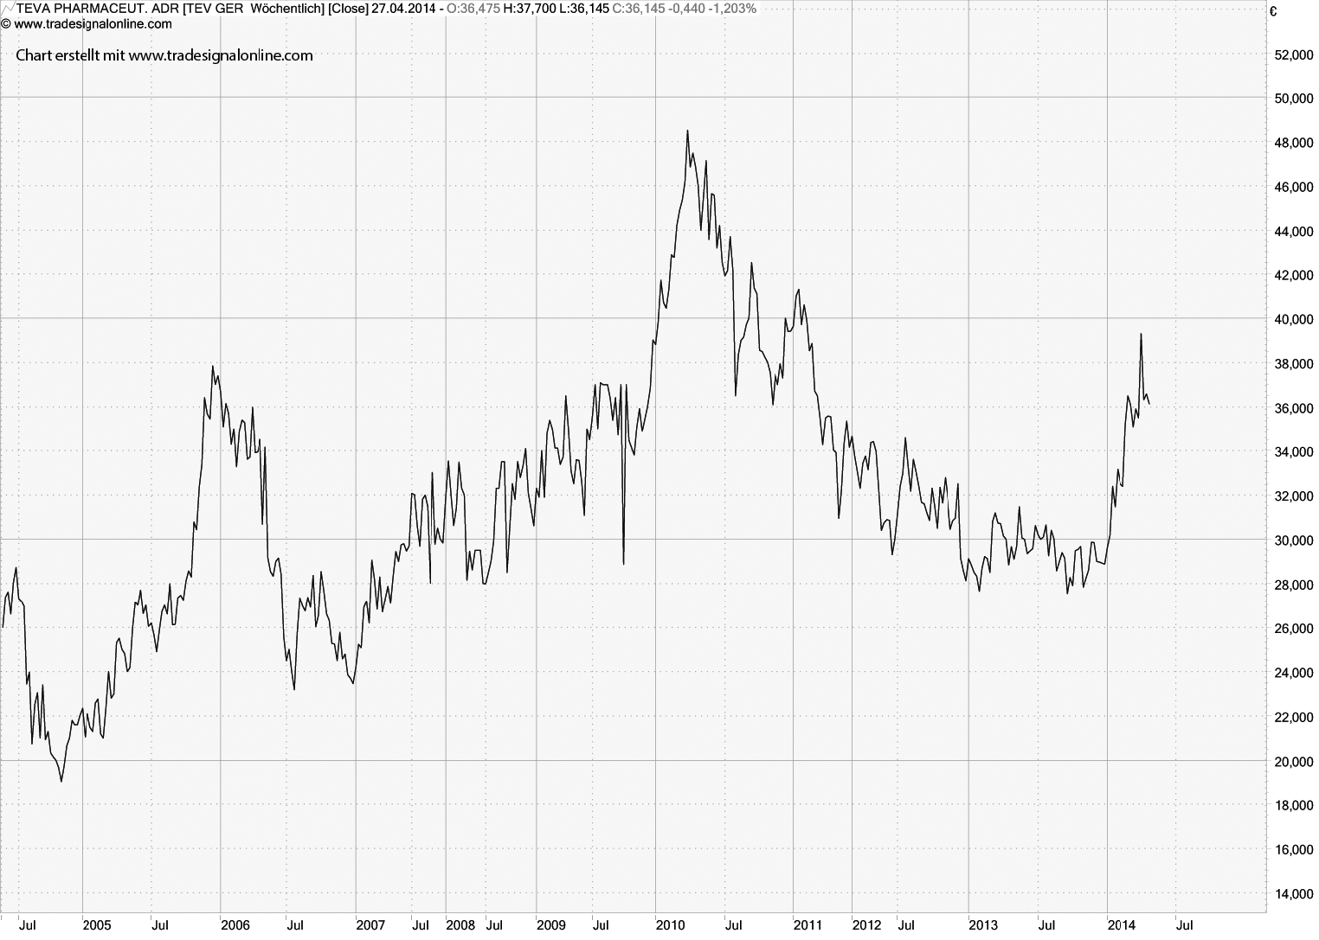Screen dimensions: 1319x940
Task: Click the close value C:36,145
Action: click(x=640, y=8)
